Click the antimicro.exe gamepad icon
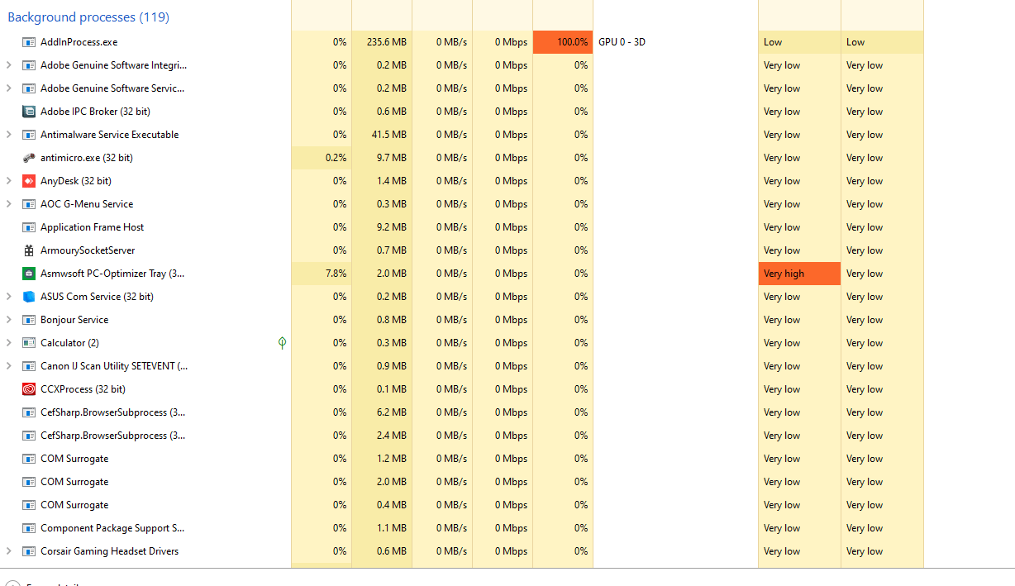Image resolution: width=1015 pixels, height=586 pixels. point(29,158)
